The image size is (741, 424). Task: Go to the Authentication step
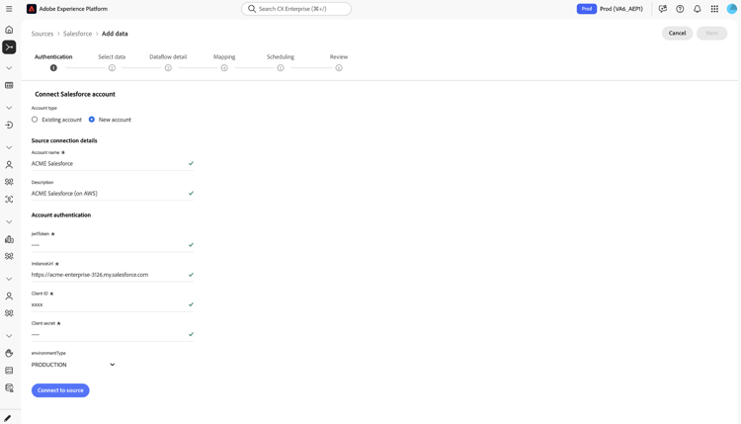coord(53,62)
